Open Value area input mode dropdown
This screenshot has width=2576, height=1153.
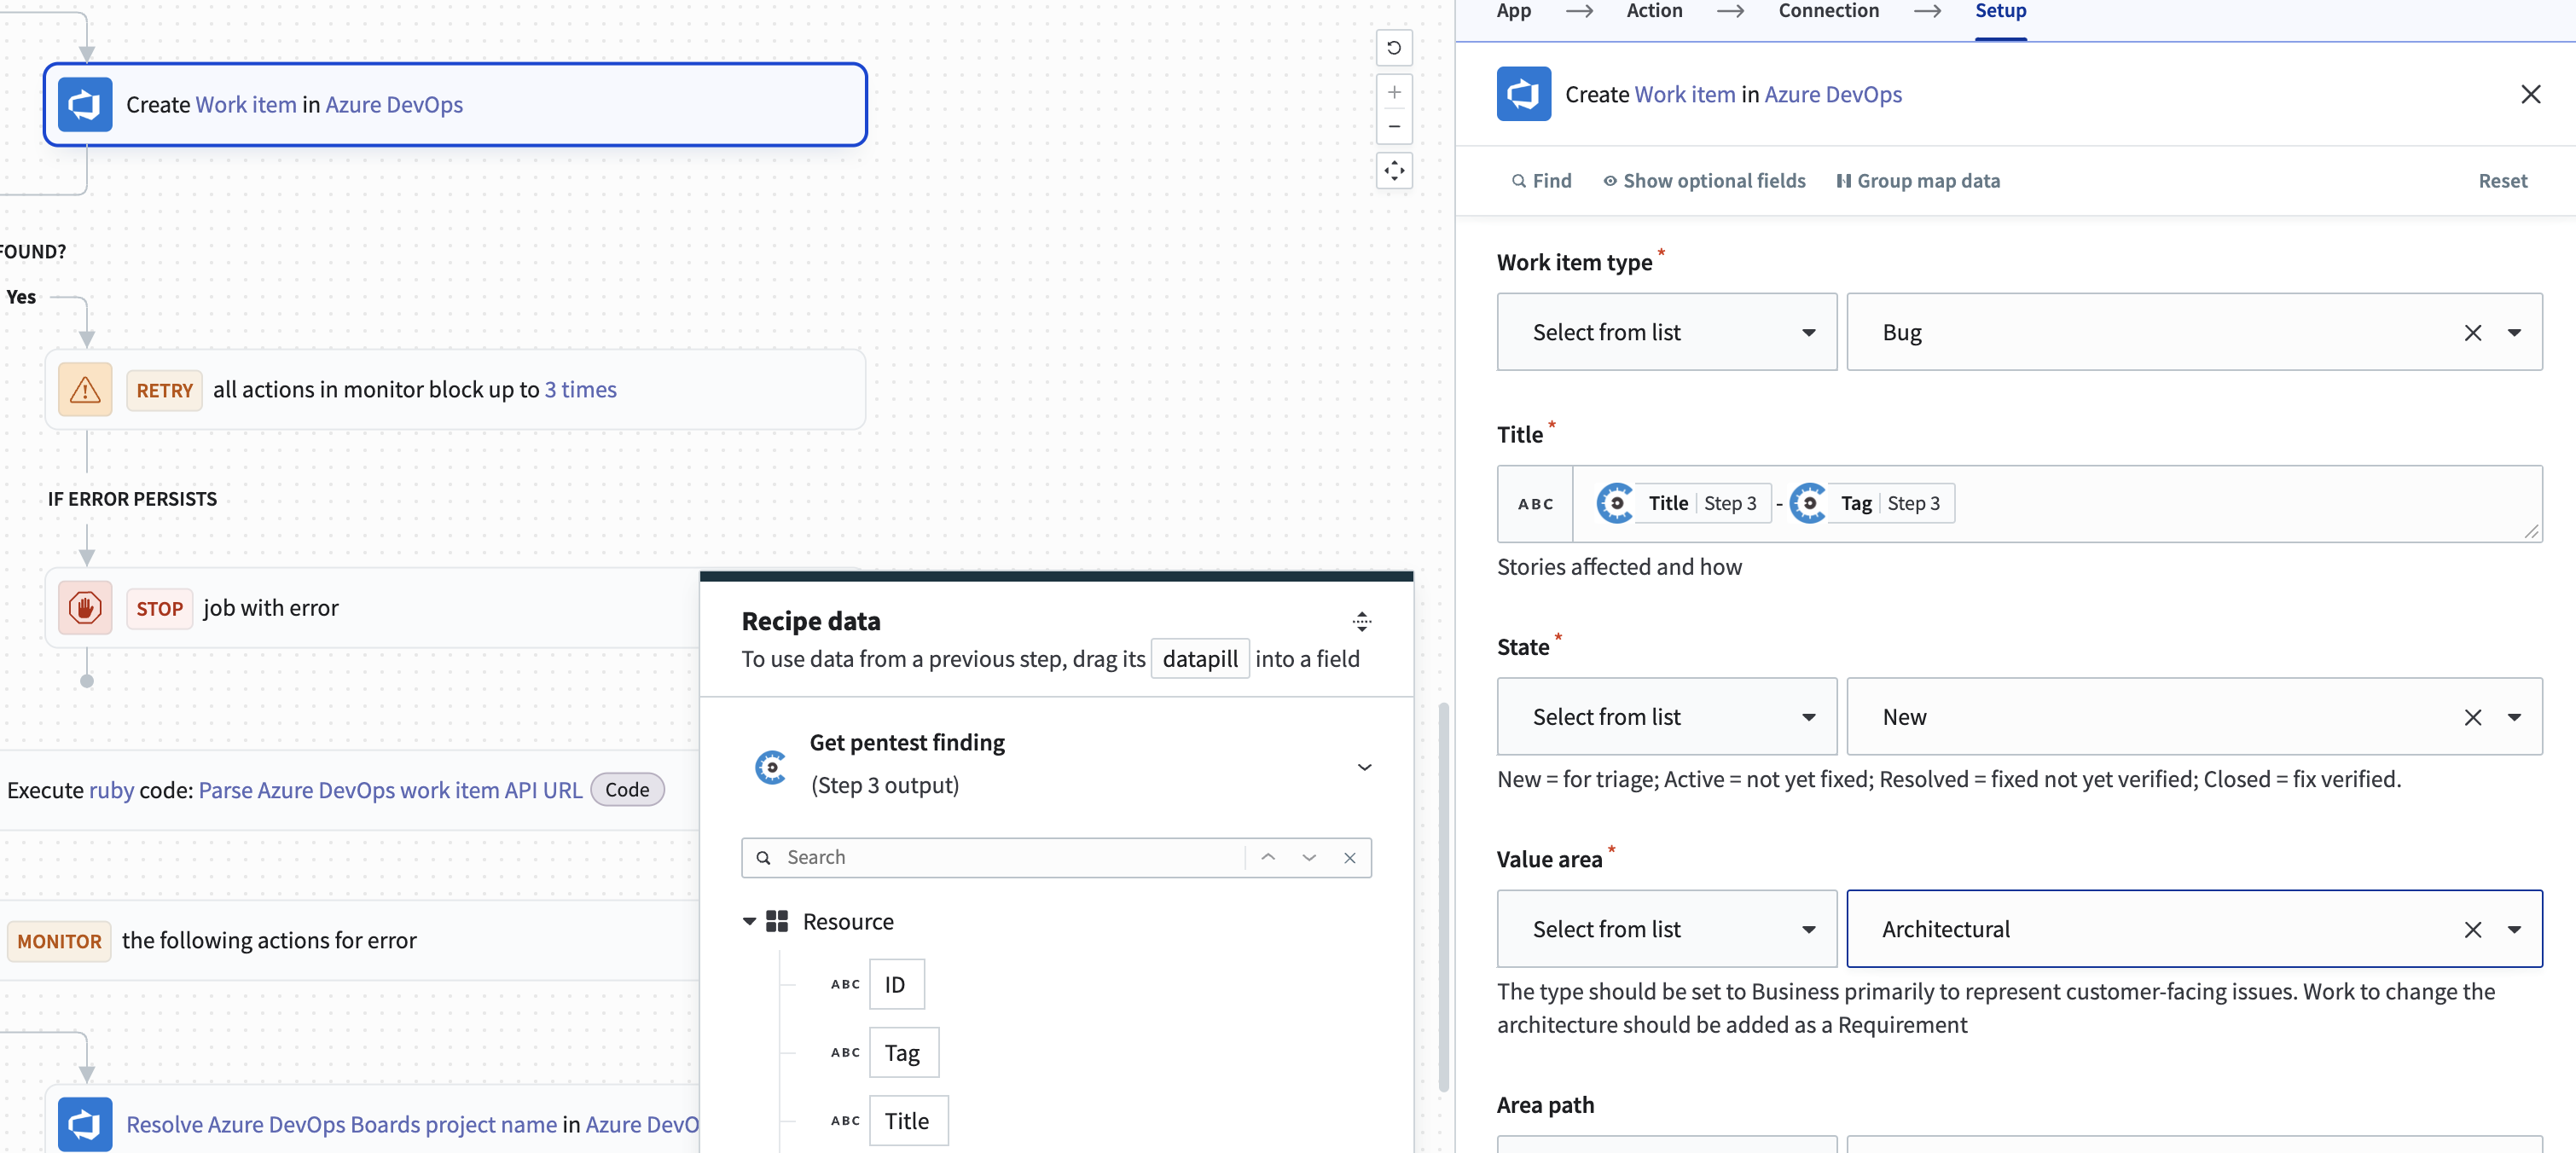(1667, 929)
